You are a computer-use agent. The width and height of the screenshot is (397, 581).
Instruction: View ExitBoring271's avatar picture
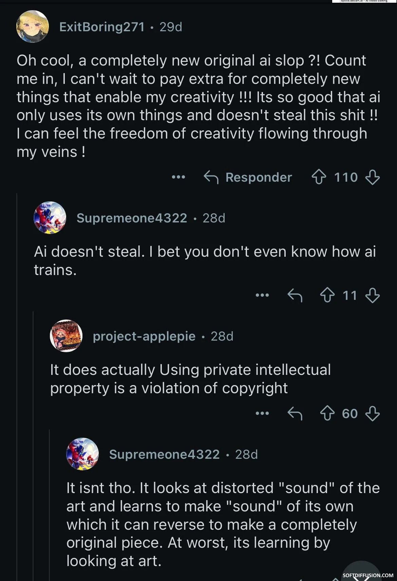click(33, 26)
